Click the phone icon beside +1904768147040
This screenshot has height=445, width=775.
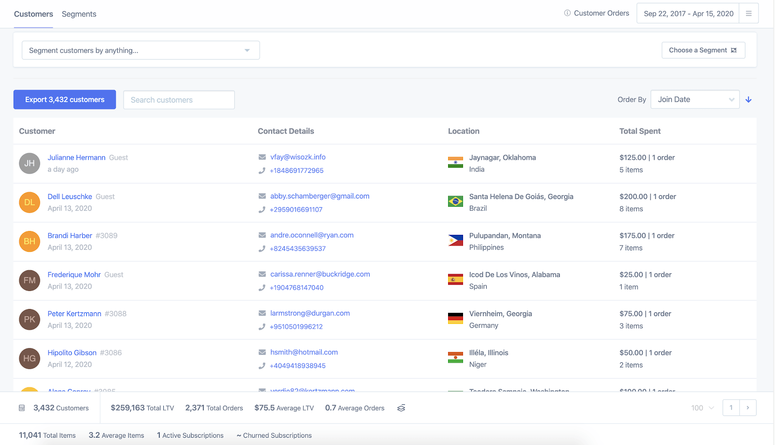(262, 288)
